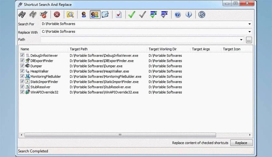Click the gray check mark icon

[x=142, y=15]
